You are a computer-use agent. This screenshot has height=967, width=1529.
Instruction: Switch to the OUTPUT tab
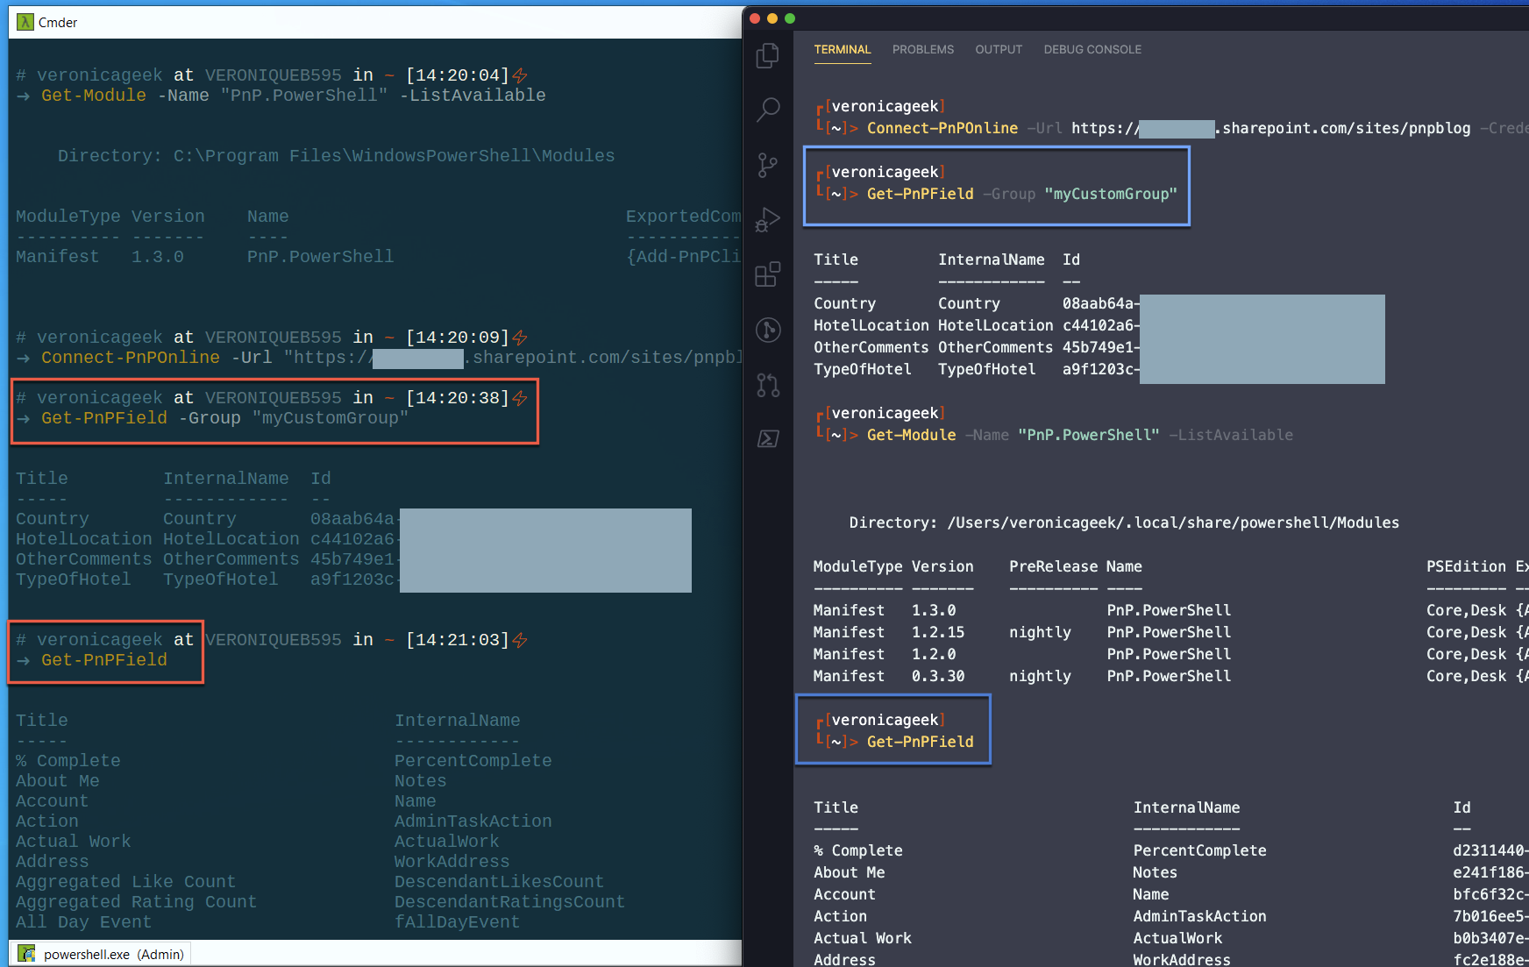pos(999,50)
